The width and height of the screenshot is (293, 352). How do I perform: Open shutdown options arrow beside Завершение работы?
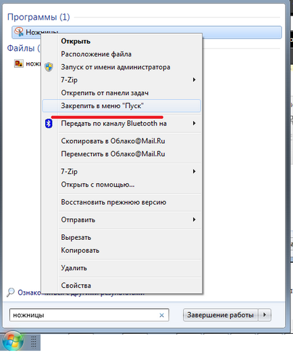point(265,315)
